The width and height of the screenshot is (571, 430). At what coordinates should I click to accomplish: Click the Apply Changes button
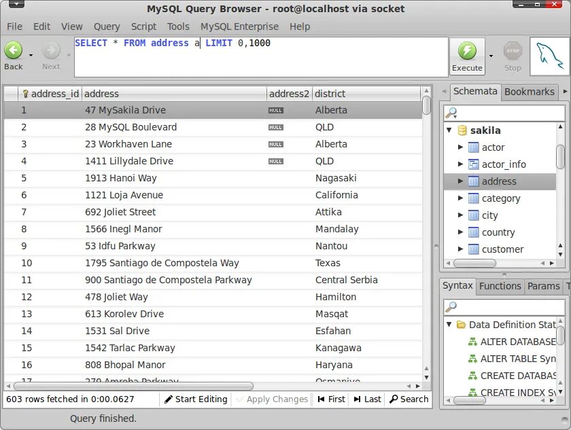(x=272, y=399)
